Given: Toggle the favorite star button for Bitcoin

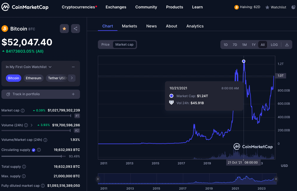Looking at the screenshot, I should (x=64, y=29).
